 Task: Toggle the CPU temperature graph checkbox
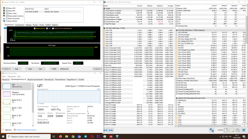click(x=47, y=28)
